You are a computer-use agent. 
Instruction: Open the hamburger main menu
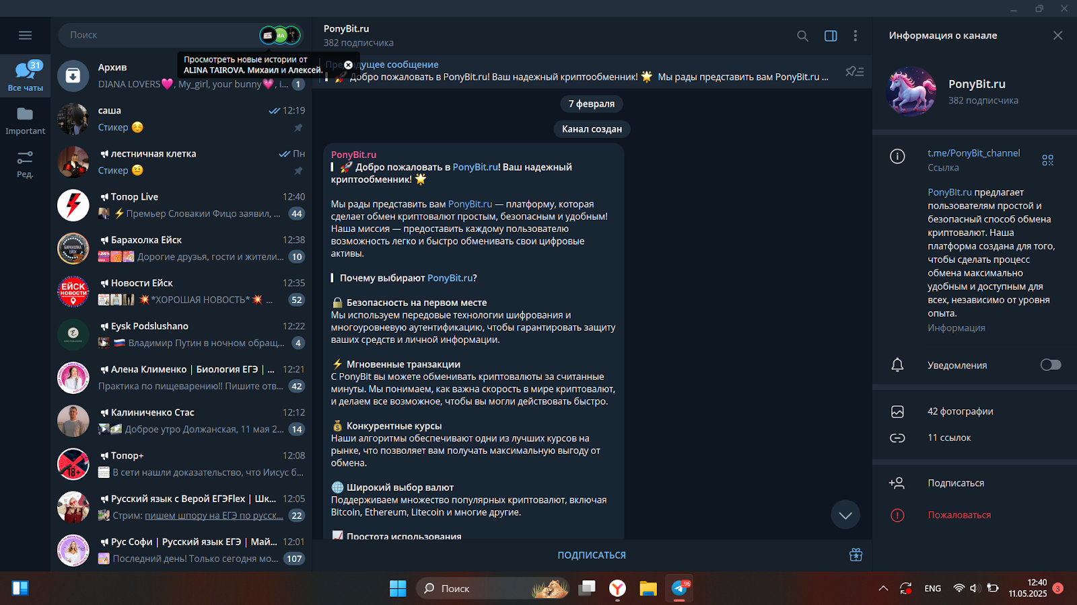[25, 35]
